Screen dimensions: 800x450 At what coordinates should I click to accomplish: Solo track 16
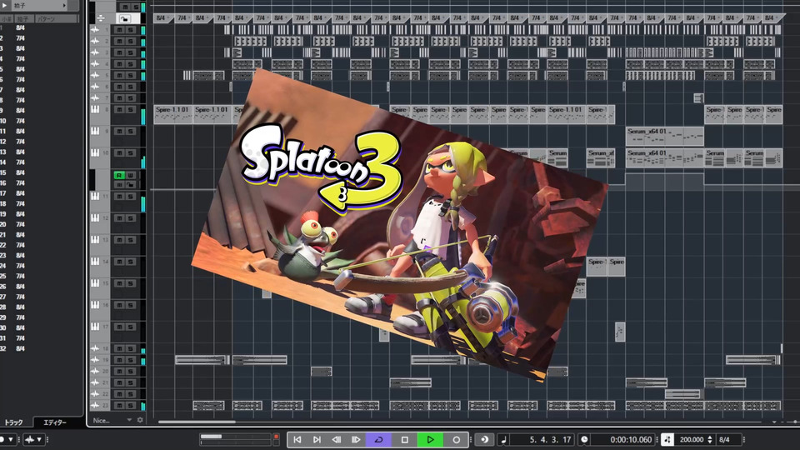tap(131, 305)
